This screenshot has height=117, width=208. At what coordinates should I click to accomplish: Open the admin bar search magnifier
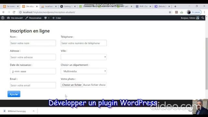[202, 18]
